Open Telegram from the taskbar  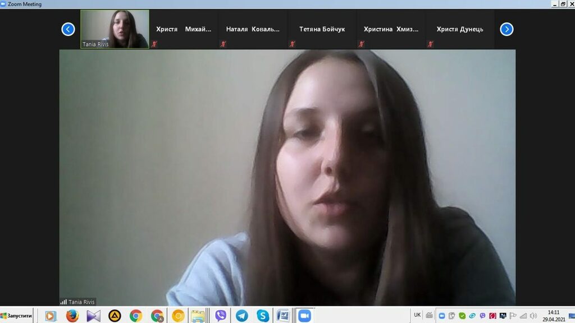coord(242,316)
